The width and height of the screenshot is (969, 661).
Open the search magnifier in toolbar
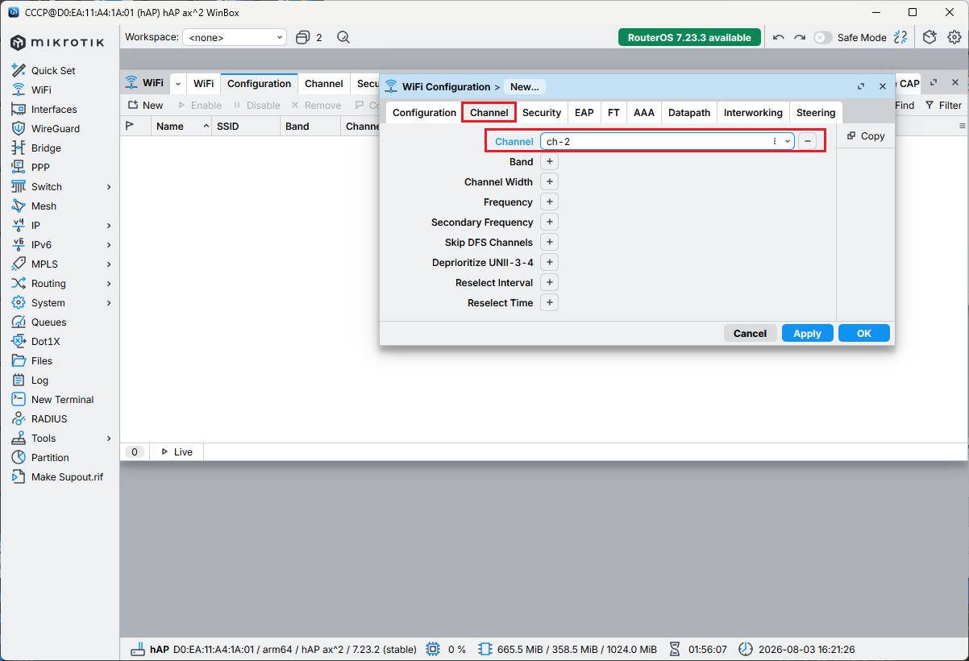tap(343, 37)
